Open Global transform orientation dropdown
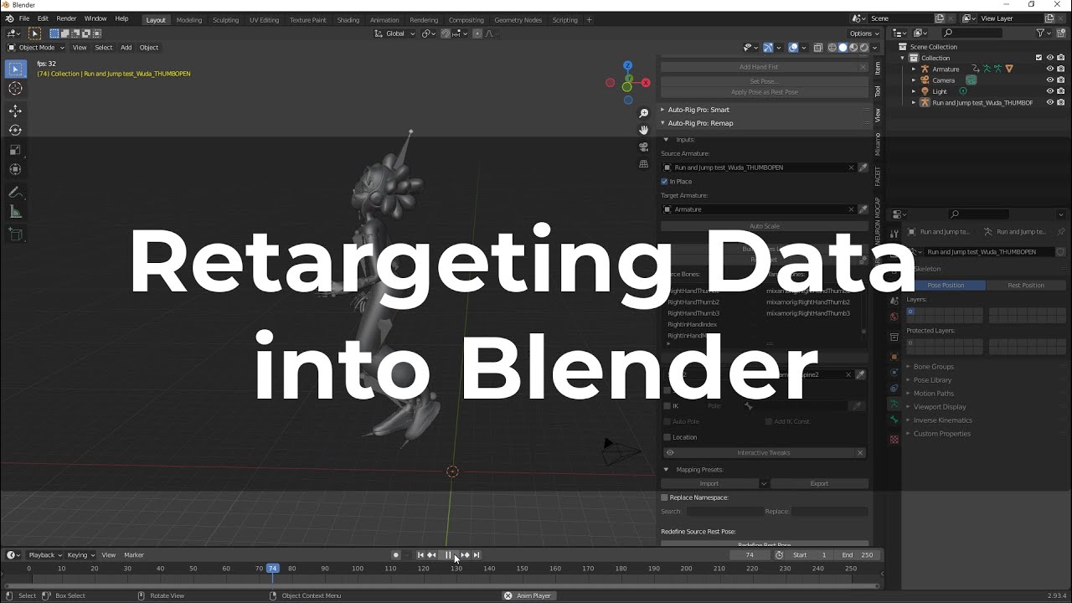 coord(395,33)
